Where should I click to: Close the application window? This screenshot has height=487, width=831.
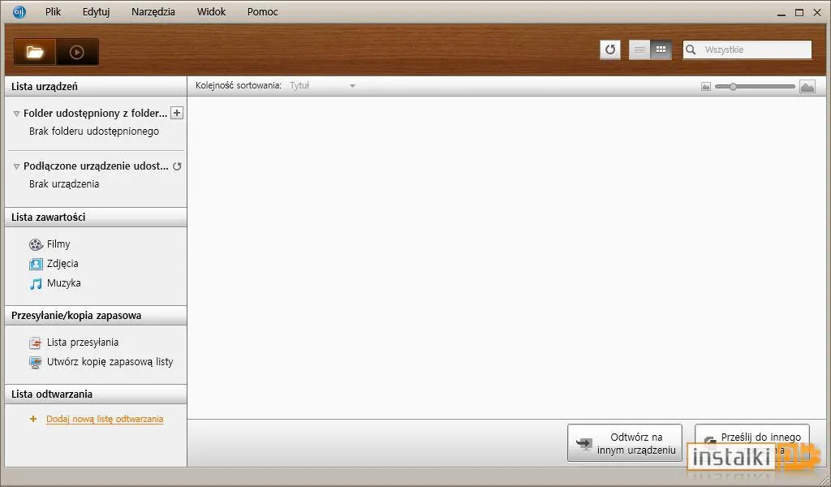click(817, 13)
